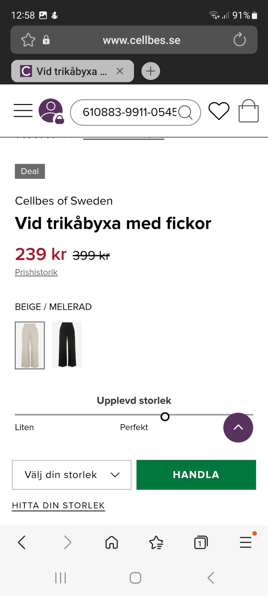
Task: Open the HITTA DIN STORLEK guide
Action: [58, 505]
